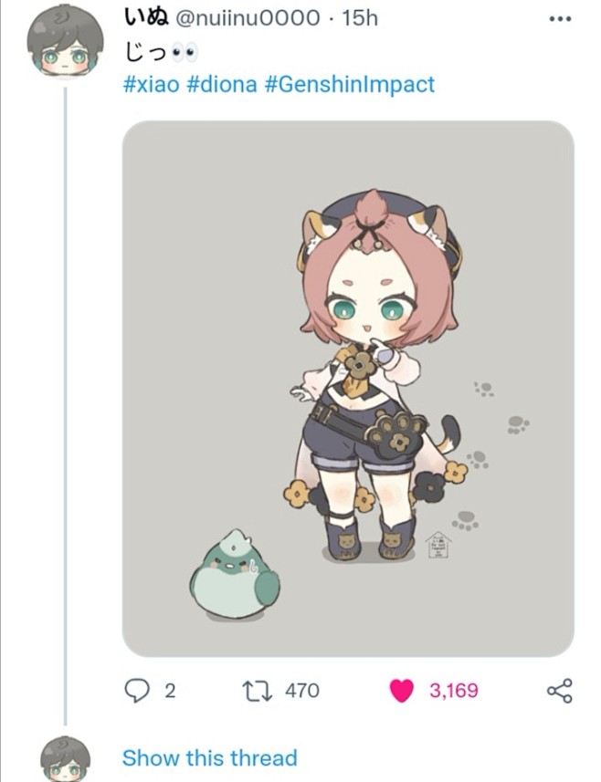Viewport: 601px width, 782px height.
Task: Click the @nuiinu0000 username handle
Action: (248, 18)
